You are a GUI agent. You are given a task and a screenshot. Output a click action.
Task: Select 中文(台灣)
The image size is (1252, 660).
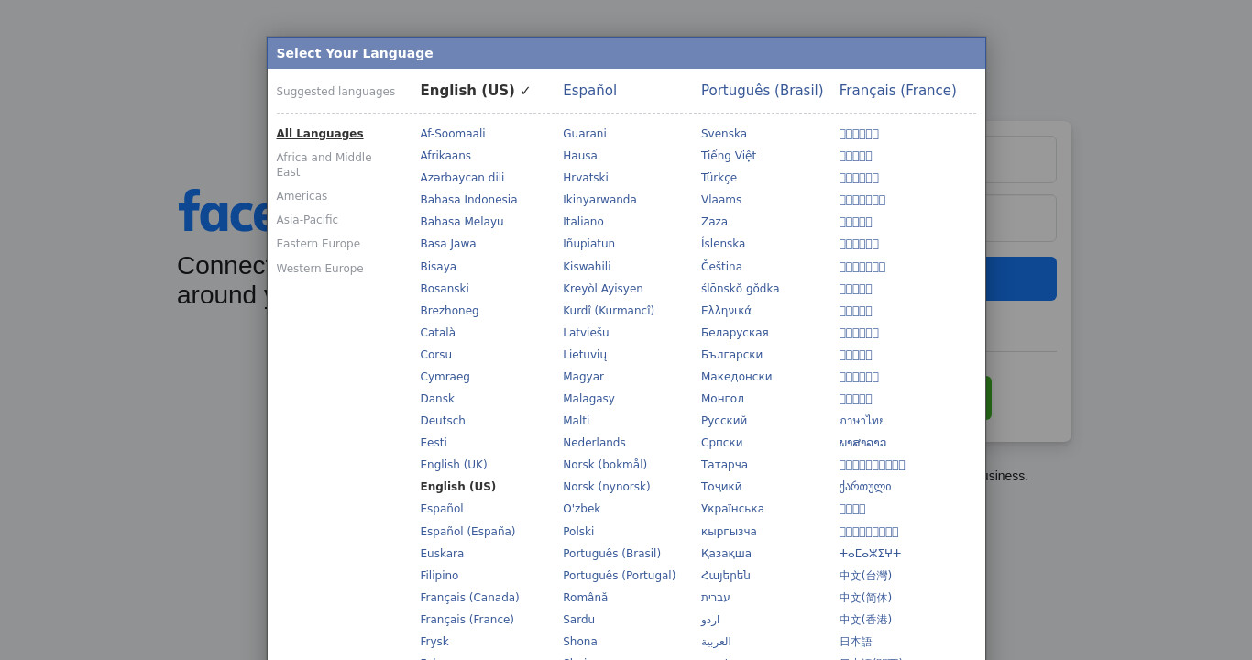click(865, 576)
